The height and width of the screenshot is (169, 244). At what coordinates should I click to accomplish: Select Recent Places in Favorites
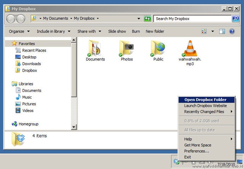click(34, 51)
